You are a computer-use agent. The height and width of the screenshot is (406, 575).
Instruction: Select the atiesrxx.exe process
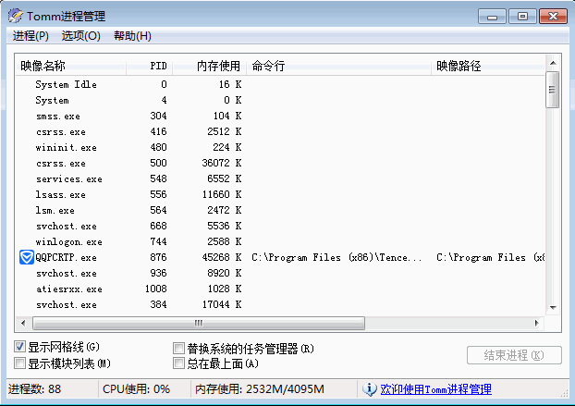pyautogui.click(x=280, y=289)
